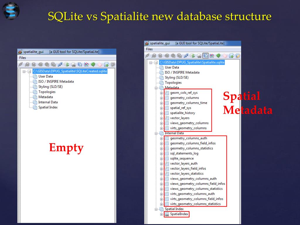The width and height of the screenshot is (300, 225).
Task: Select Topologies in the Spatialite.sqlite window
Action: 173,83
